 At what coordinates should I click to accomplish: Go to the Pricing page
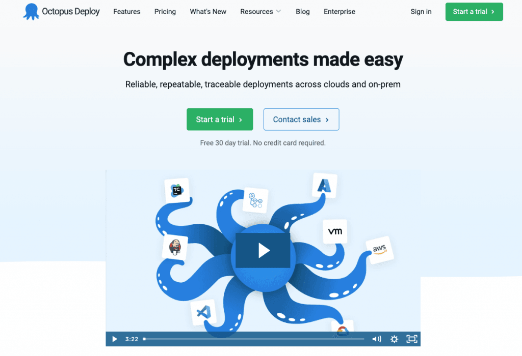pos(165,12)
